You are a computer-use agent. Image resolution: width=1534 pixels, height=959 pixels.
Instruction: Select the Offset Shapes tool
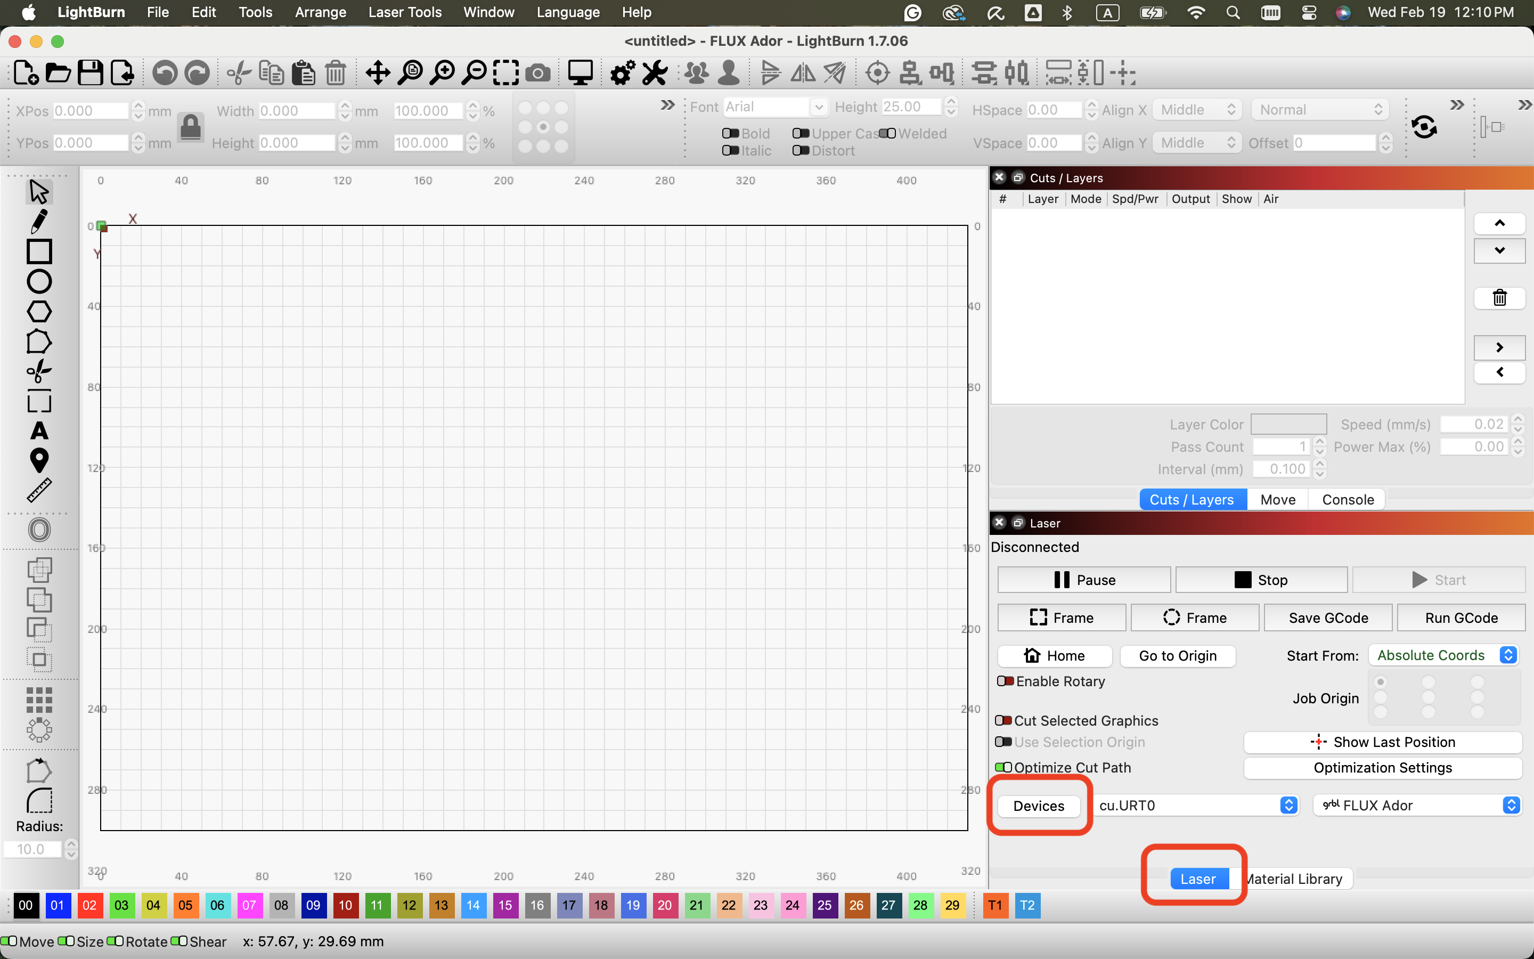point(39,530)
